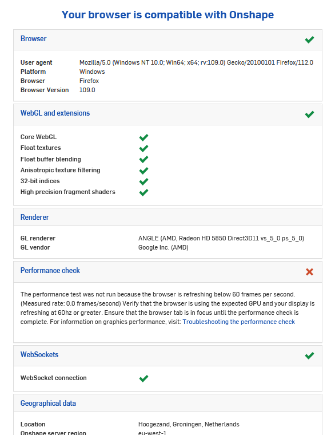Select the WebSockets section heading
Viewport: 331px width, 435px height.
[39, 354]
